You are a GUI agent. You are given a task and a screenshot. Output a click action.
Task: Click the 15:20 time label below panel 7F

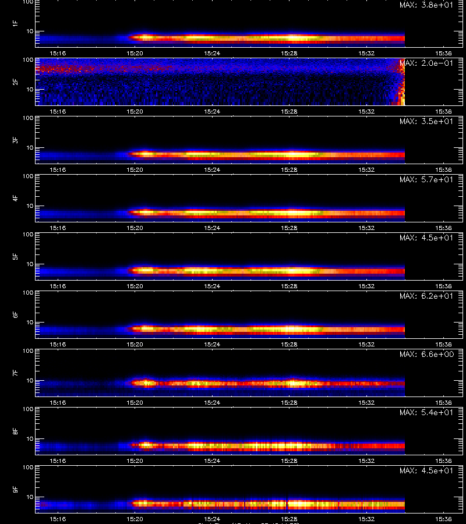(x=135, y=402)
